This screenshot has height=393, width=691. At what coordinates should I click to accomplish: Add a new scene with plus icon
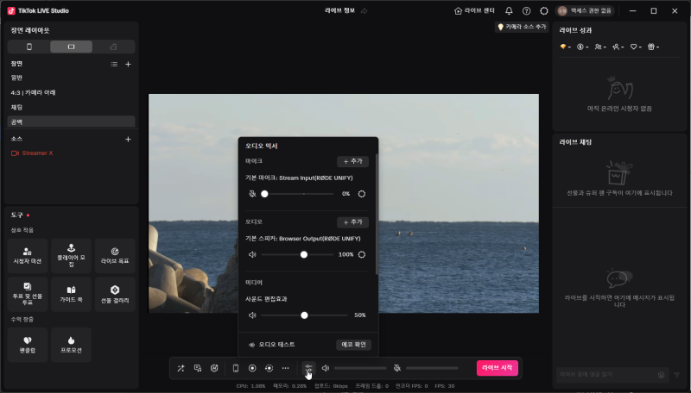128,64
